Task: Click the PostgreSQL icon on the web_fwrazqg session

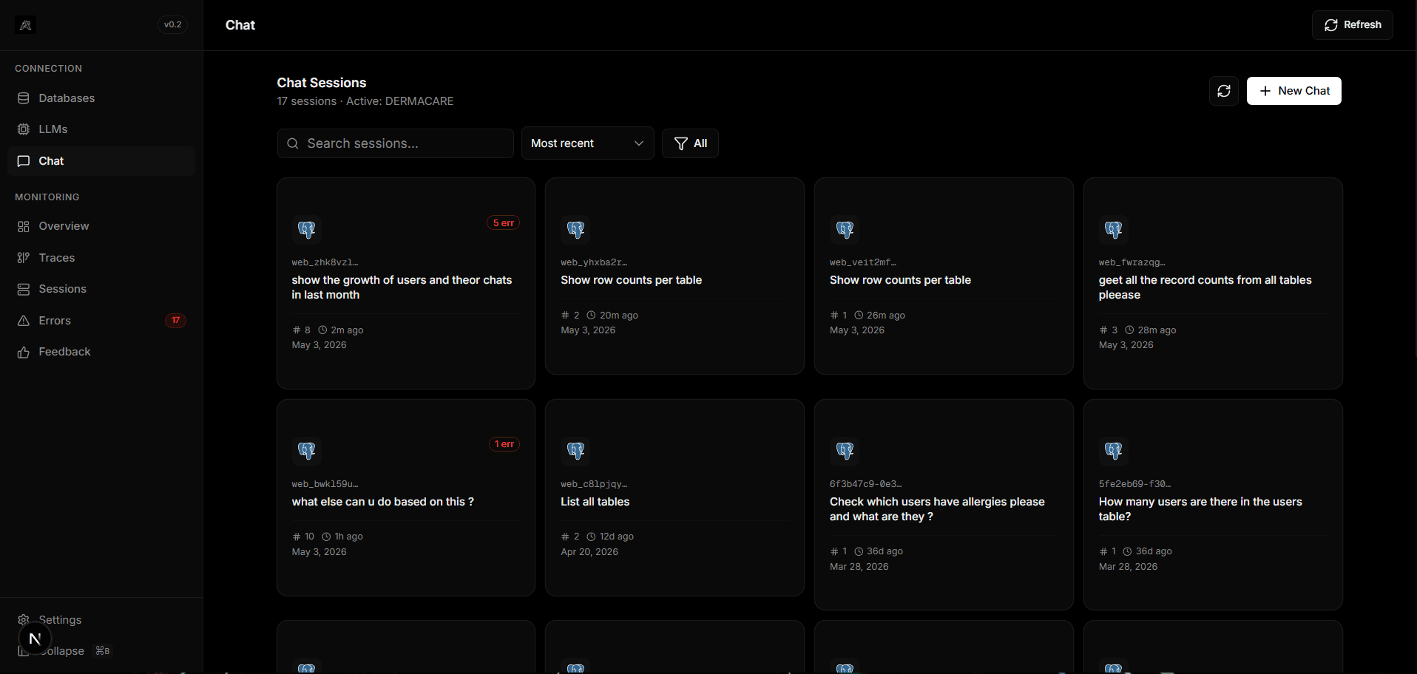Action: [1114, 229]
